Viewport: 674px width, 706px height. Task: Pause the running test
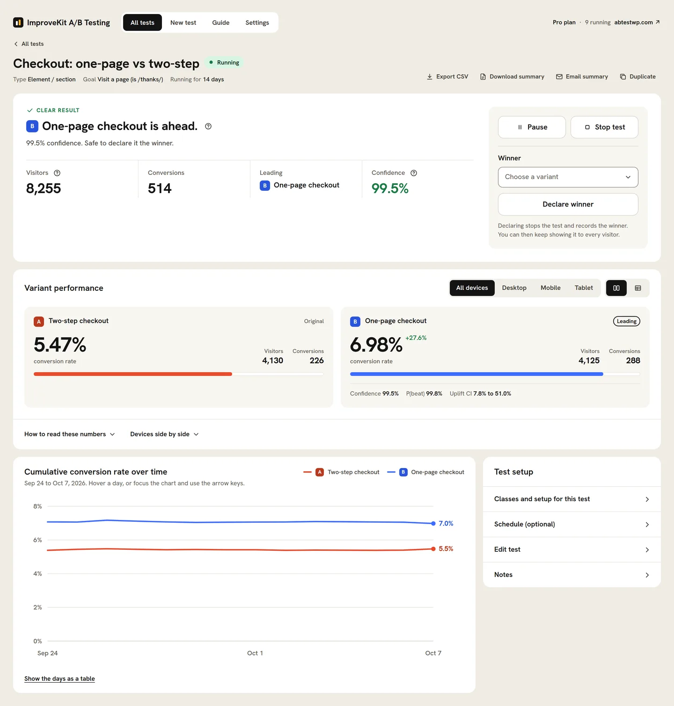pos(532,127)
